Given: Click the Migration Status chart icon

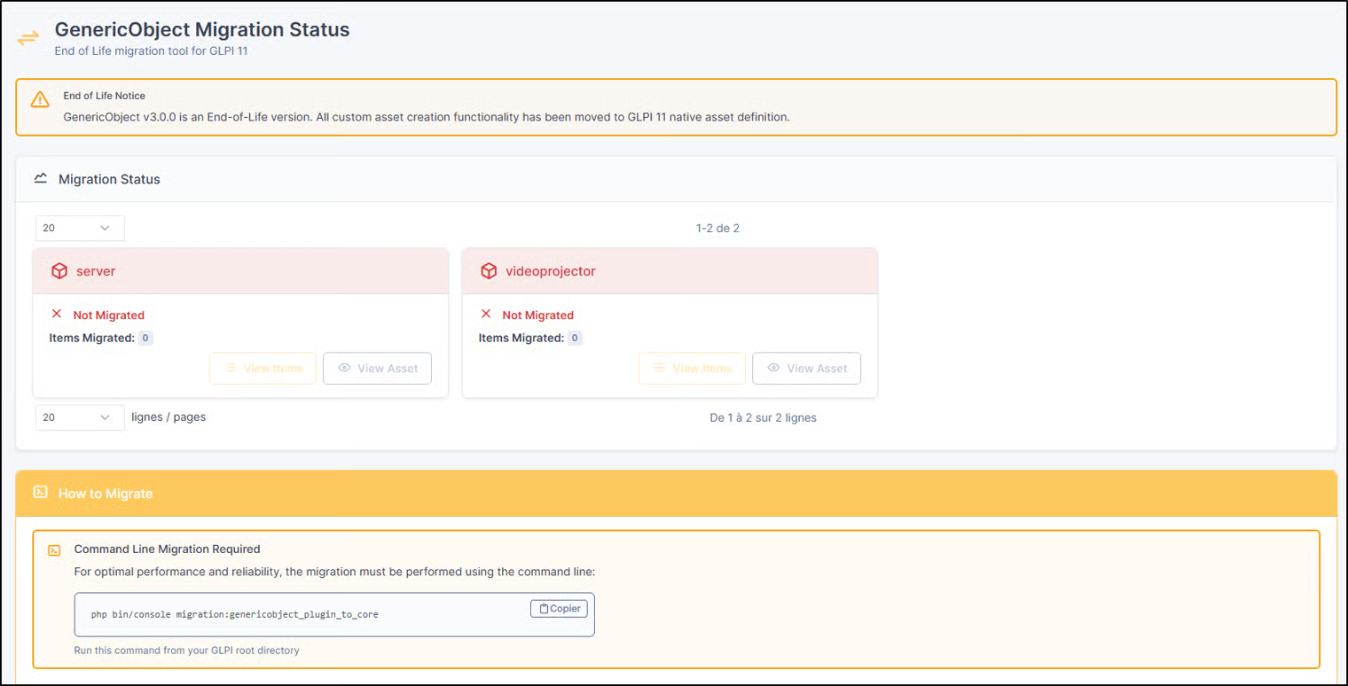Looking at the screenshot, I should click(40, 178).
